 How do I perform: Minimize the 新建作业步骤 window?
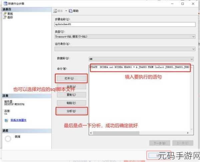pos(172,4)
